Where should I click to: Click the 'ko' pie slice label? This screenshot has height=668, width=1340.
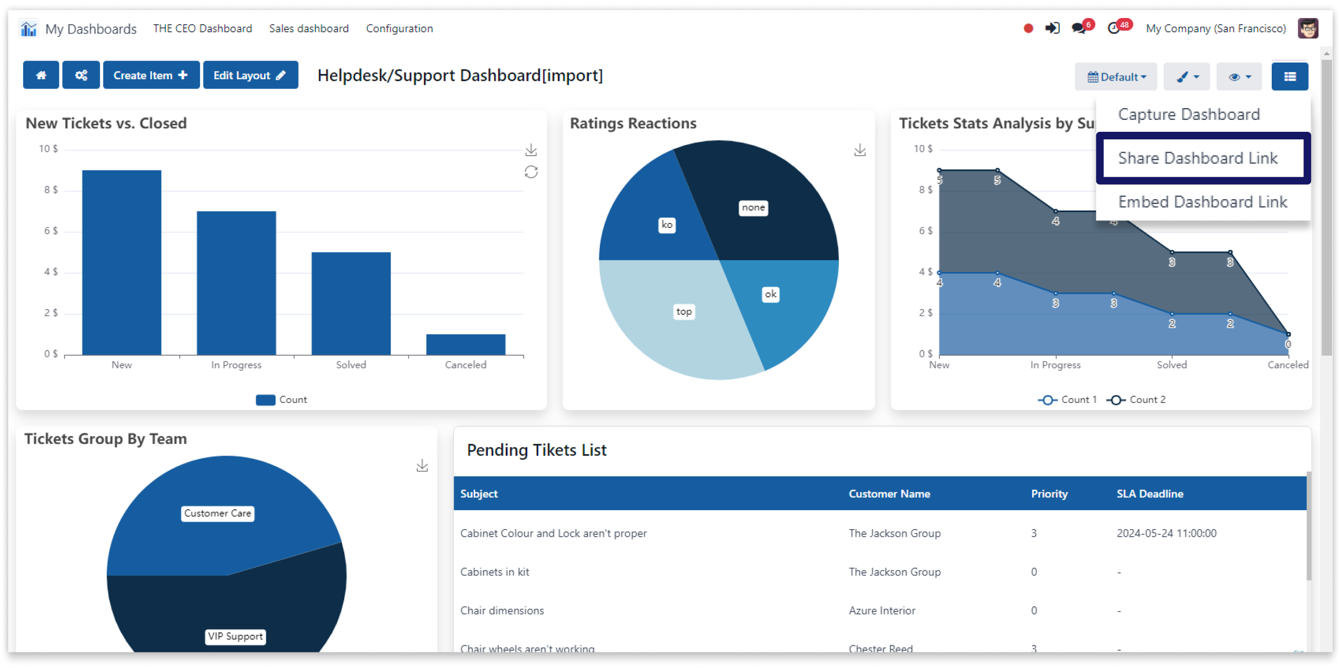click(666, 225)
